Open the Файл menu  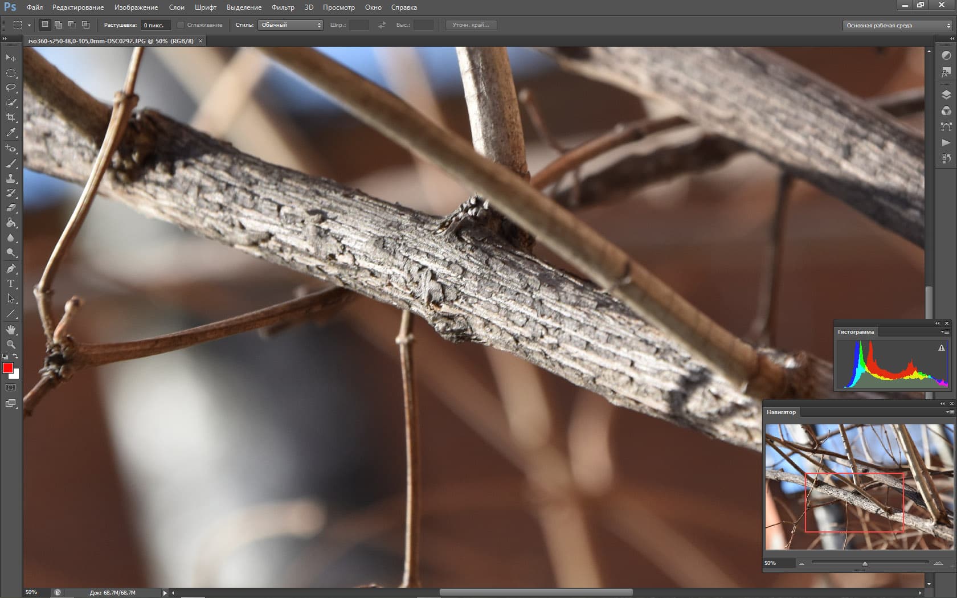35,7
